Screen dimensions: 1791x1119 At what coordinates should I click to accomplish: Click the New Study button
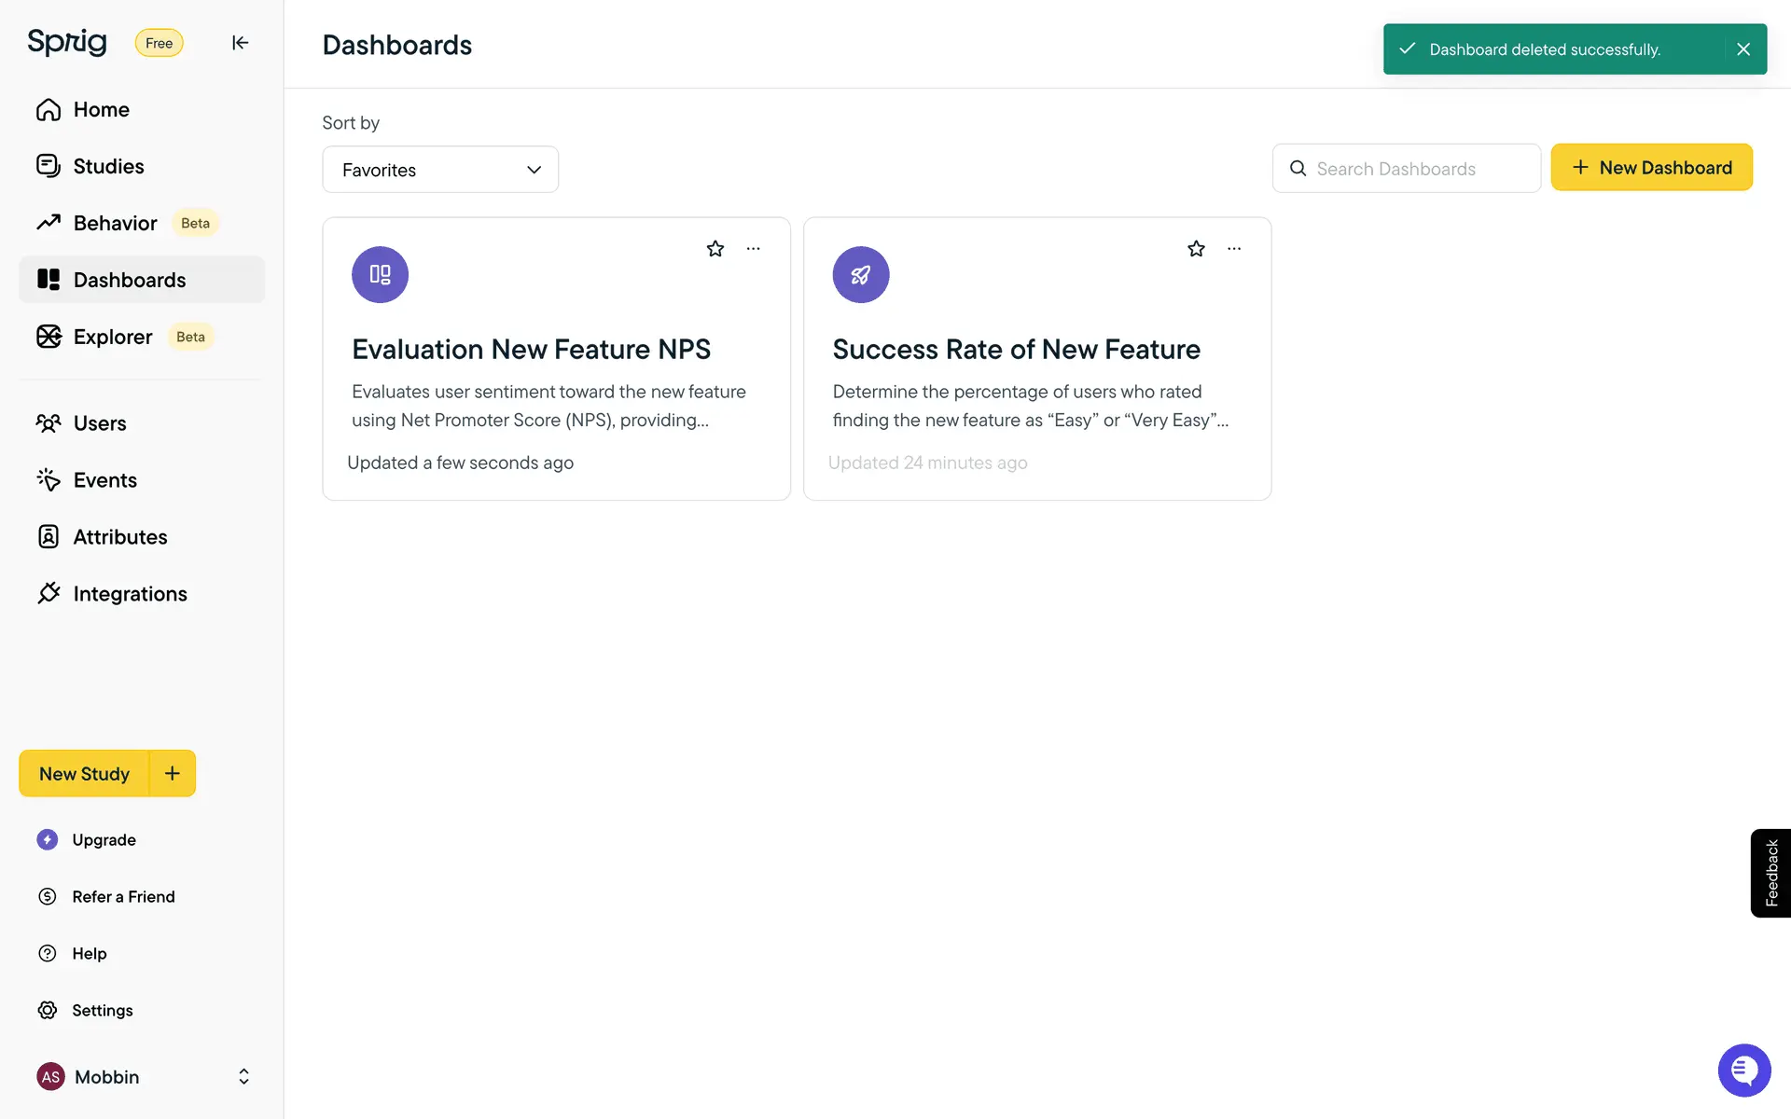(84, 773)
